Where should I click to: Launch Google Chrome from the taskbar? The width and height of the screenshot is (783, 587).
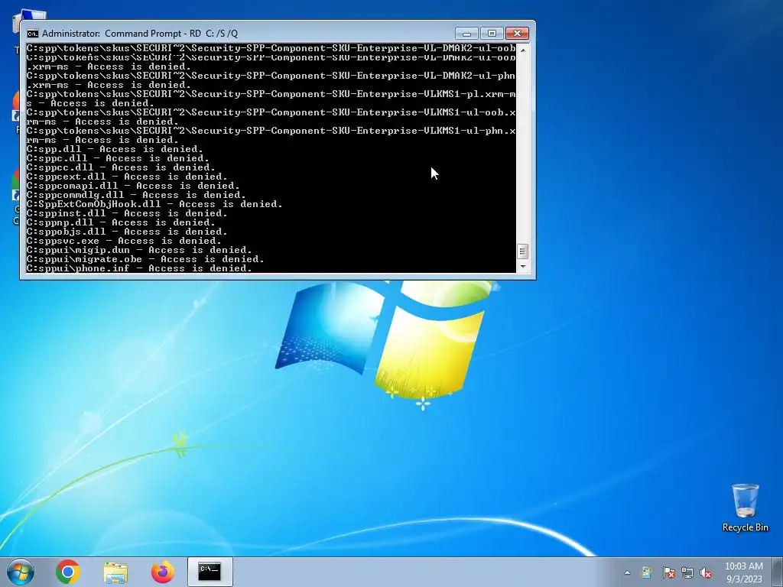68,572
